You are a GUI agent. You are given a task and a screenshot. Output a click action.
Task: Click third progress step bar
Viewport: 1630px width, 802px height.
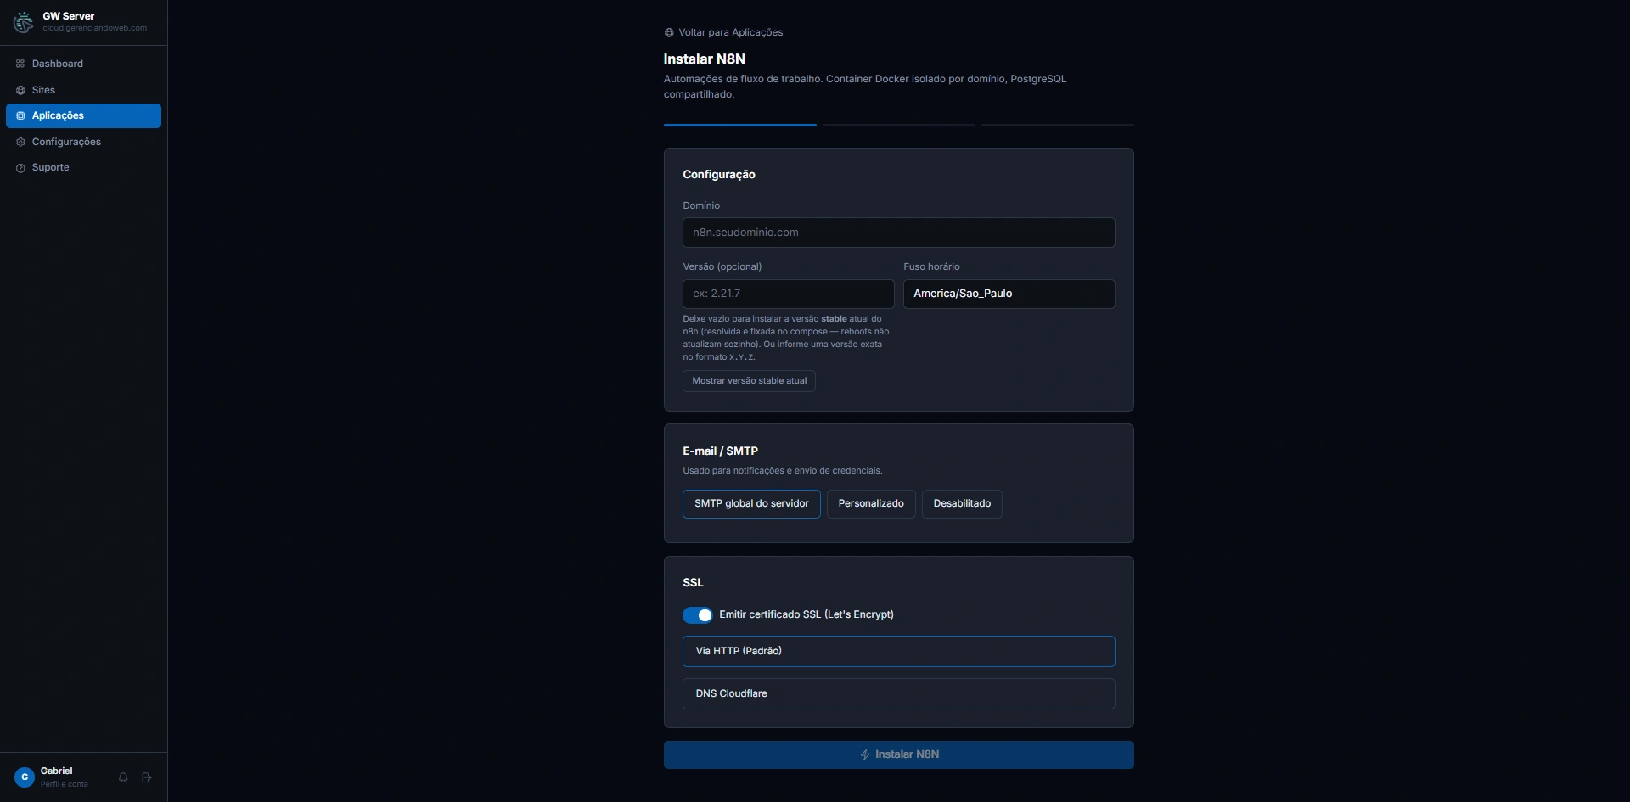(x=1058, y=125)
